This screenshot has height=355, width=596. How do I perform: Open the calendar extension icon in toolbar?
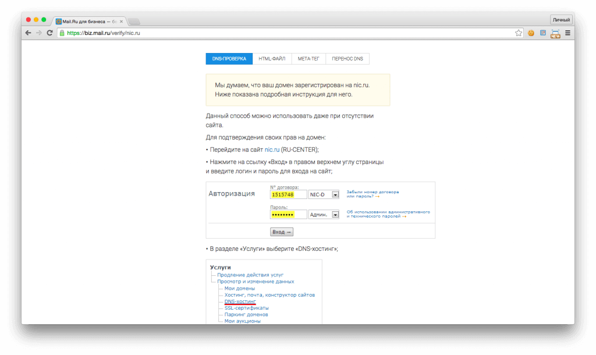tap(542, 33)
